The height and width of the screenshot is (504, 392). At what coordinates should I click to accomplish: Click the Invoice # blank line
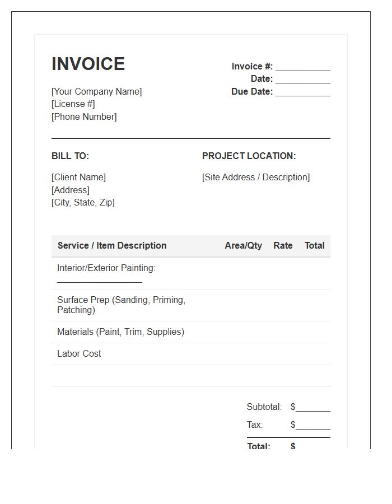coord(303,67)
